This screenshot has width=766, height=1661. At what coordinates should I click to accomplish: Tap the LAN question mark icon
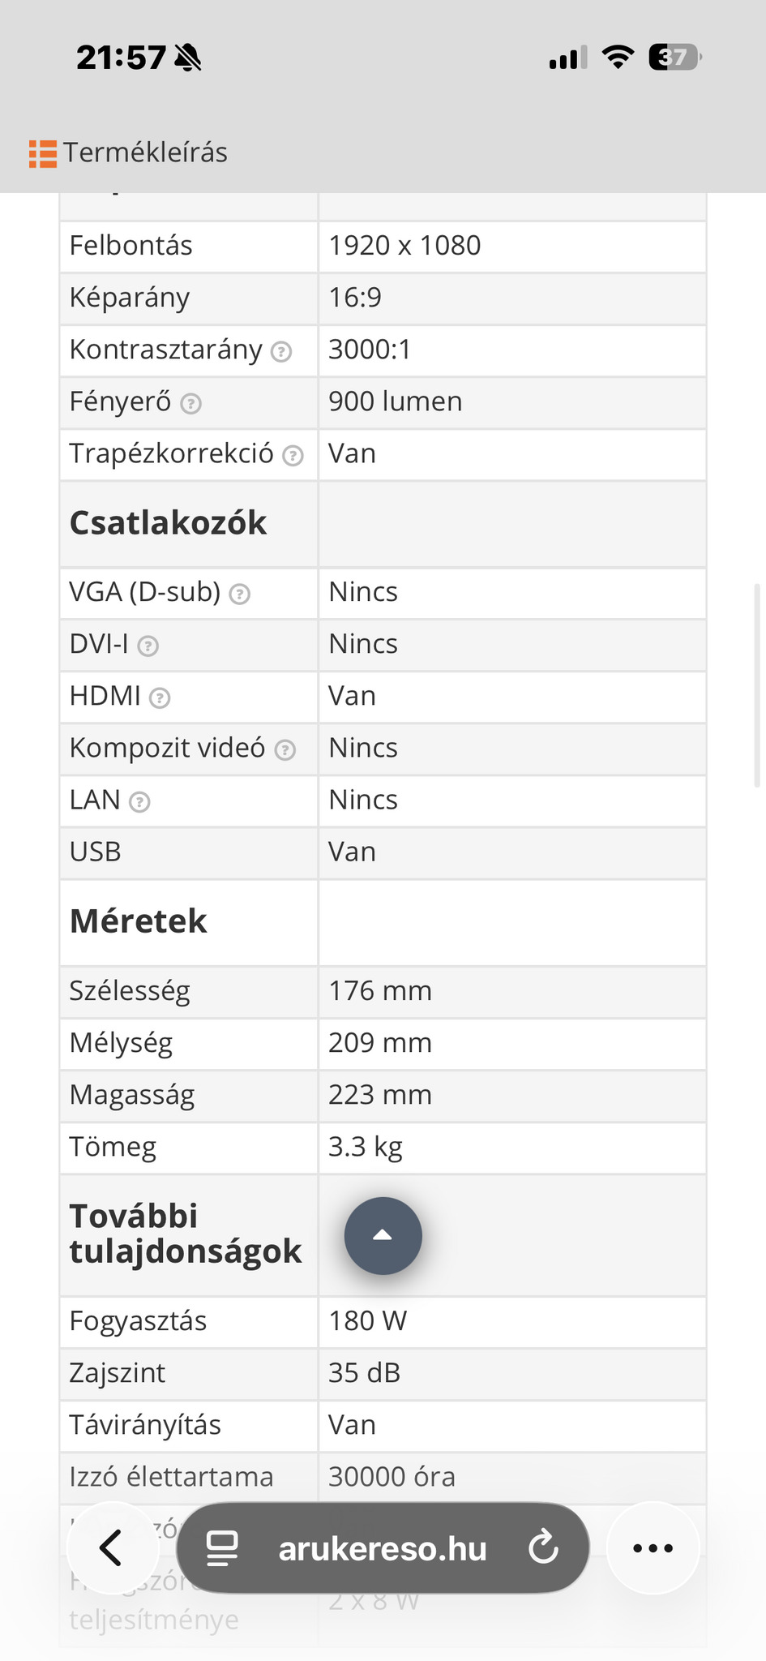139,802
